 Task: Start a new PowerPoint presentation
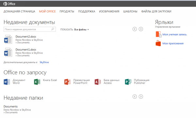77,82
